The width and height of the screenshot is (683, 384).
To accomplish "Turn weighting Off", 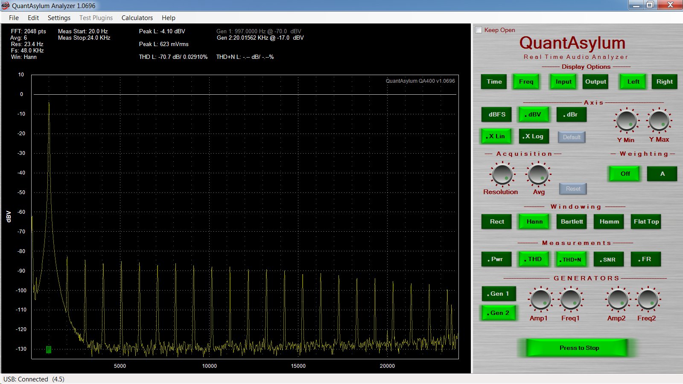I will click(x=625, y=174).
